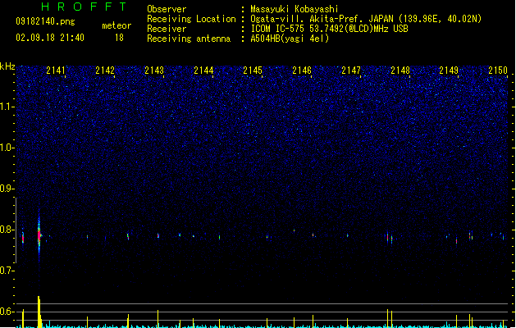Click the strongest meteor echo after 2140
The image size is (516, 328).
pos(39,235)
